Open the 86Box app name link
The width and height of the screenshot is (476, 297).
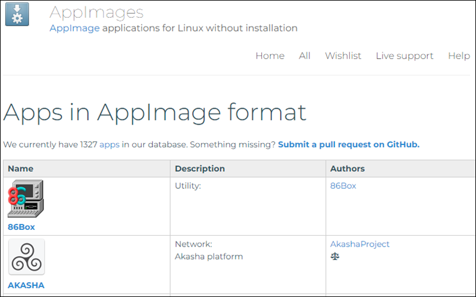pyautogui.click(x=21, y=227)
